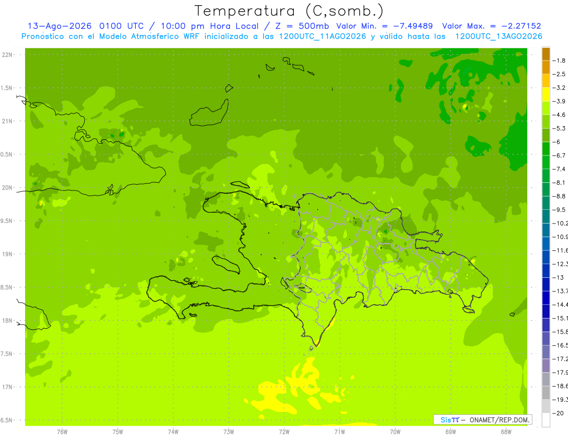
Task: Click the '-1.8' colorbar value
Action: pyautogui.click(x=560, y=60)
